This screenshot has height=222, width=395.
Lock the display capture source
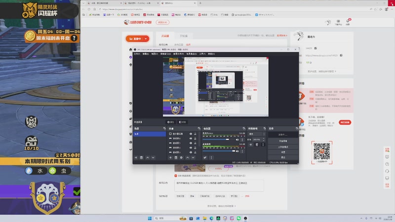[195, 134]
